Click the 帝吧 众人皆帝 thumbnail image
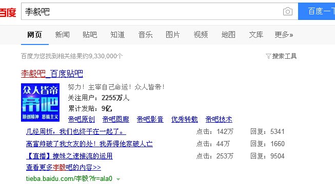335x184 pixels. tap(40, 102)
